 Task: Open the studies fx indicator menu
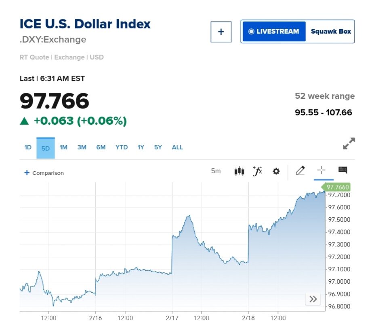click(x=257, y=171)
